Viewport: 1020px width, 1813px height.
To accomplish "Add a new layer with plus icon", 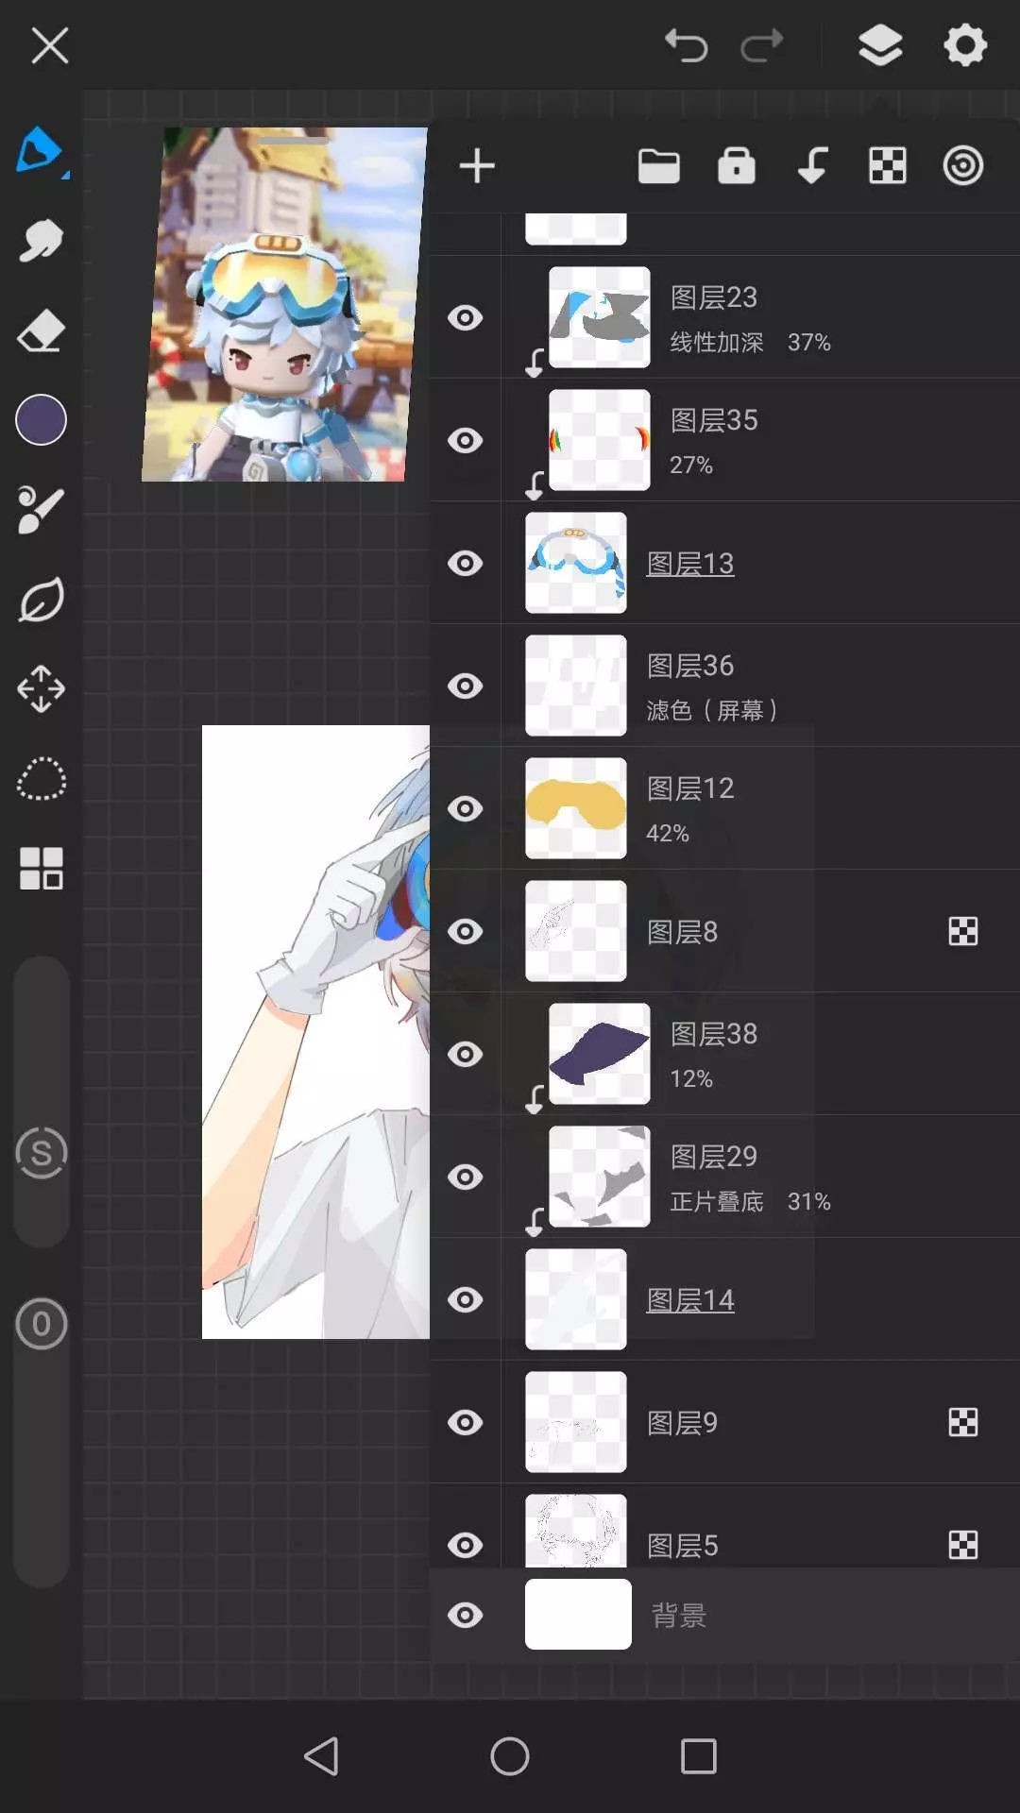I will click(x=477, y=166).
